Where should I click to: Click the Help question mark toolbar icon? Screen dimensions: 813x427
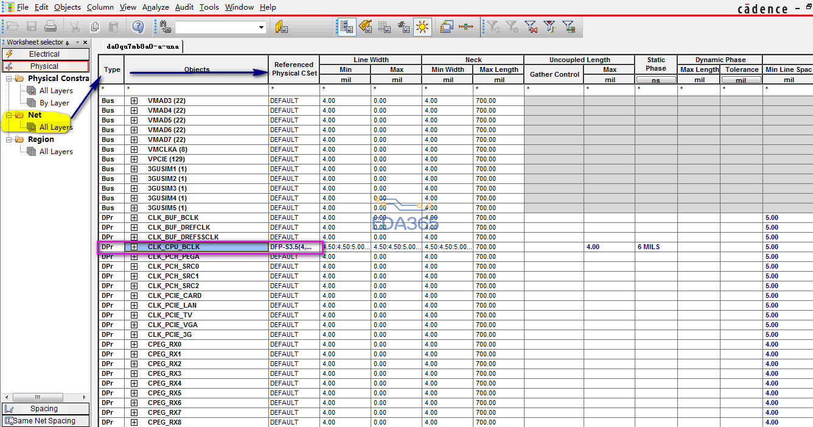(x=138, y=27)
